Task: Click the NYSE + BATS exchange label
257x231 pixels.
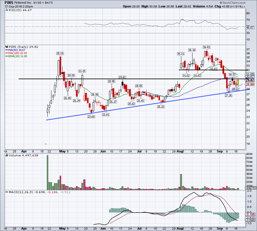Action: [43, 3]
